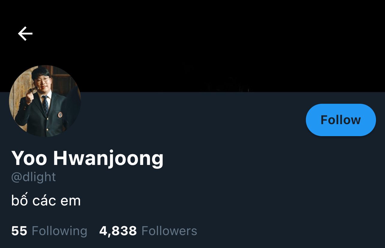Click the blazer badge in the avatar

click(x=60, y=115)
